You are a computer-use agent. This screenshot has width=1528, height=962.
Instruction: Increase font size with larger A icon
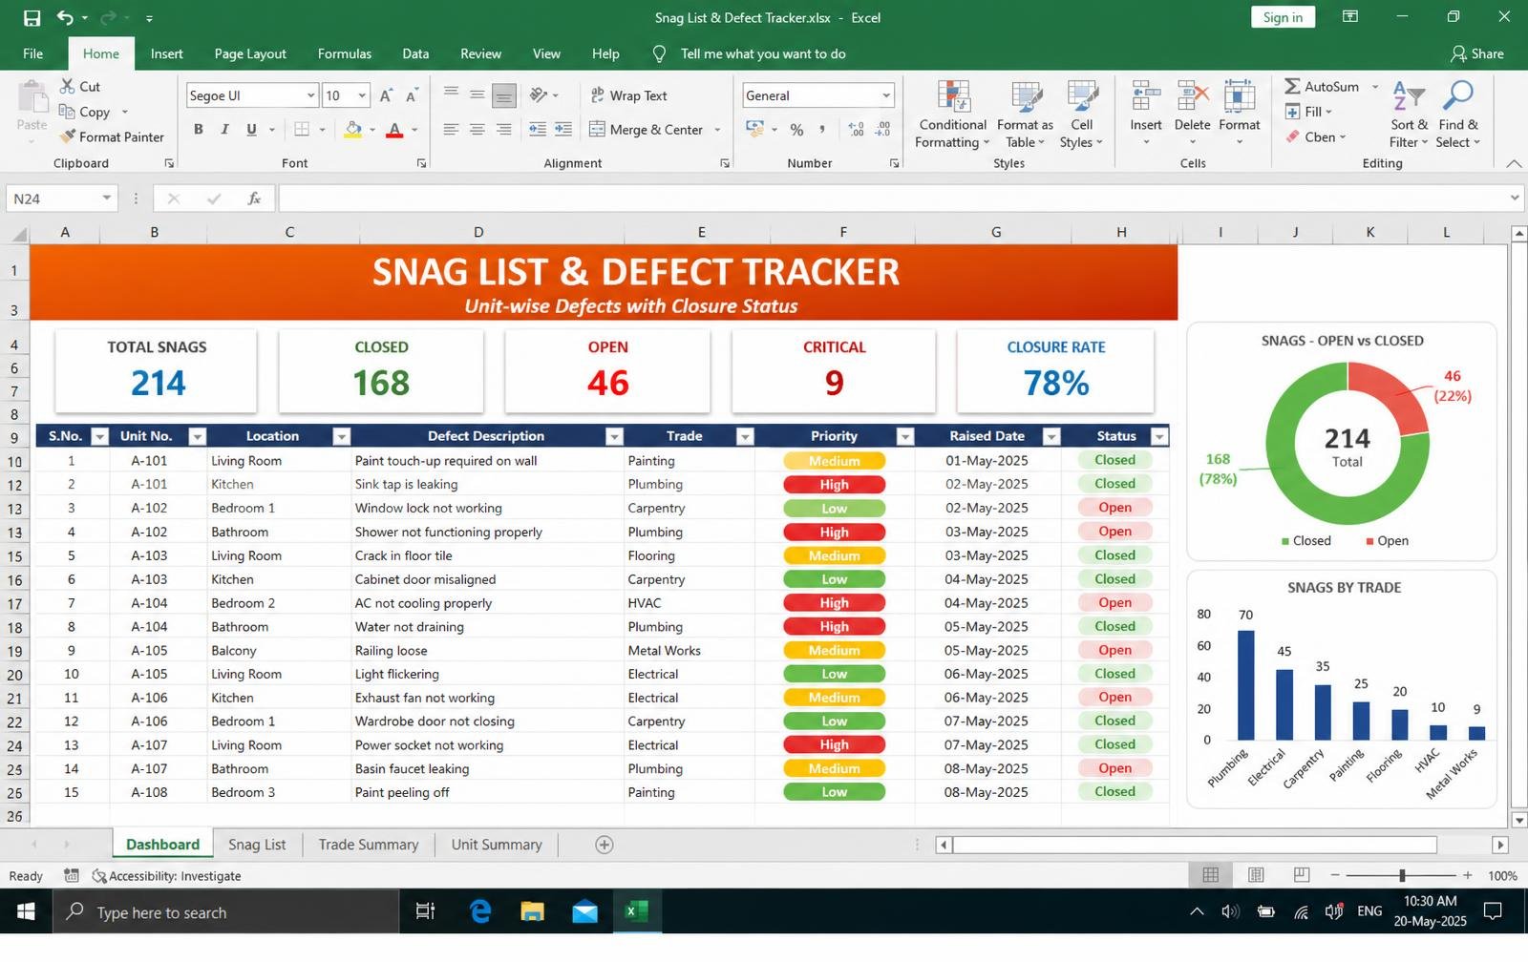(x=386, y=95)
